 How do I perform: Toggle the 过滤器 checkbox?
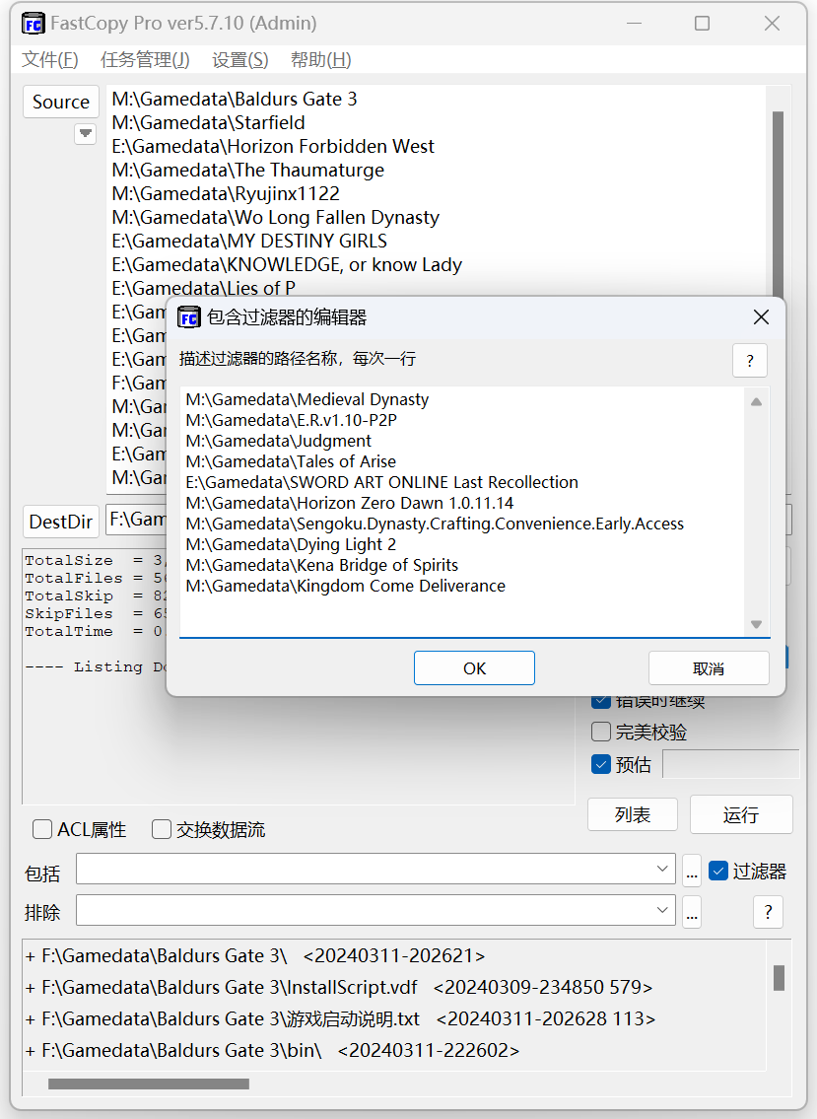[x=718, y=871]
